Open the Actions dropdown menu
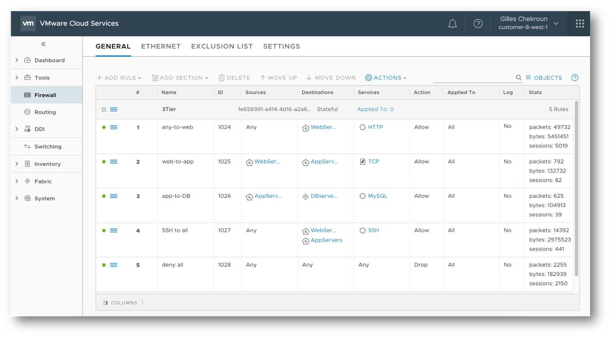This screenshot has width=611, height=337. point(386,78)
